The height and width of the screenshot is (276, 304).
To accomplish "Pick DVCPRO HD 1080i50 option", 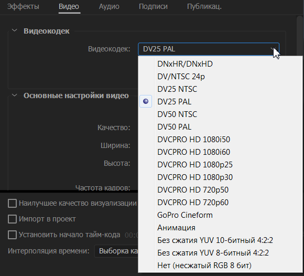I will pos(220,140).
